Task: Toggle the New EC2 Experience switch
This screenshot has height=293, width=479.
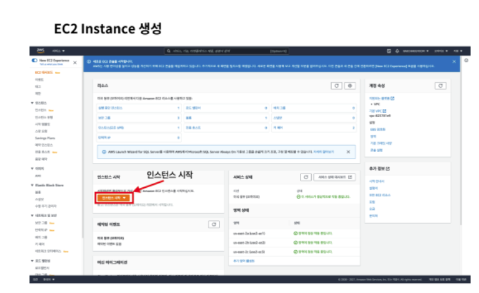Action: pos(34,60)
